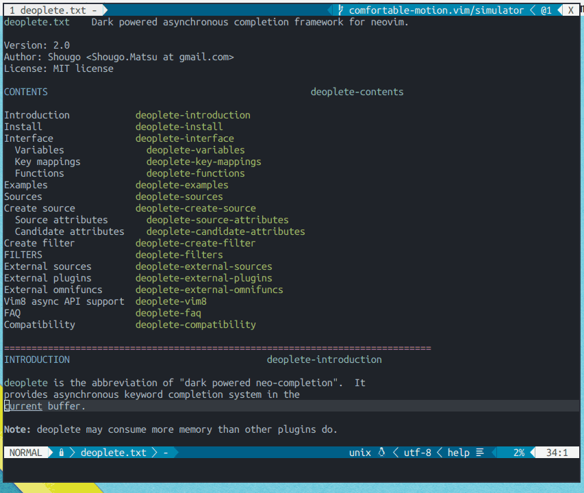Click deoplete.txt filename in the statusline
Image resolution: width=584 pixels, height=493 pixels.
pyautogui.click(x=113, y=453)
